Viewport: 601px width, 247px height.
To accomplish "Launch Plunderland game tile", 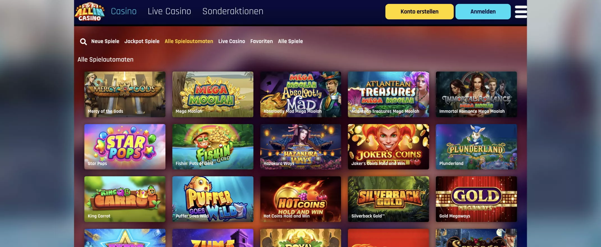I will click(x=476, y=147).
